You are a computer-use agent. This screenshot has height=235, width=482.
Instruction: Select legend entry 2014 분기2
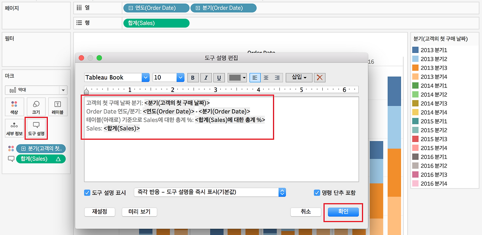click(434, 95)
